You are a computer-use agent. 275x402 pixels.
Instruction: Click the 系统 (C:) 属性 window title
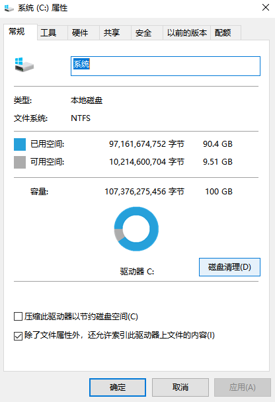42,8
